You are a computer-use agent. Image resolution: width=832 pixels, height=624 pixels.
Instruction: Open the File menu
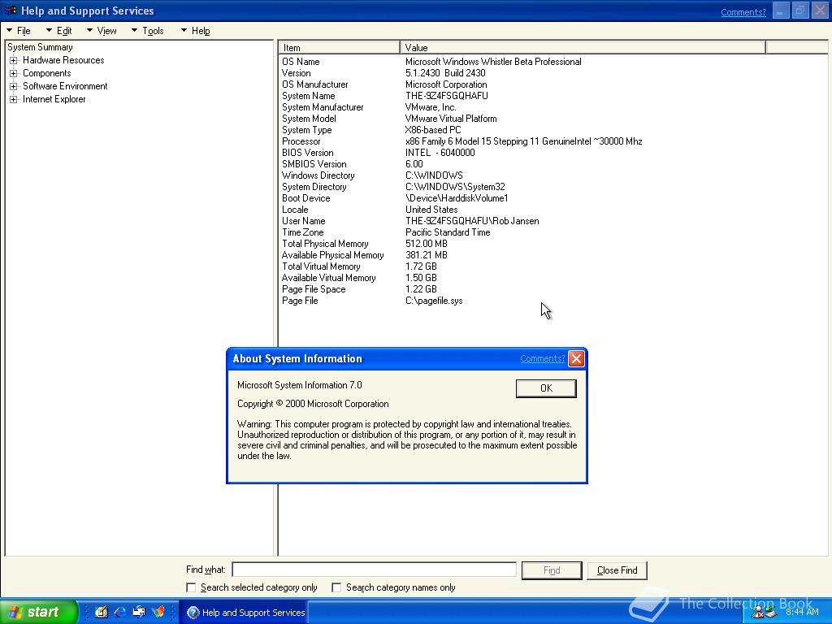pyautogui.click(x=19, y=31)
